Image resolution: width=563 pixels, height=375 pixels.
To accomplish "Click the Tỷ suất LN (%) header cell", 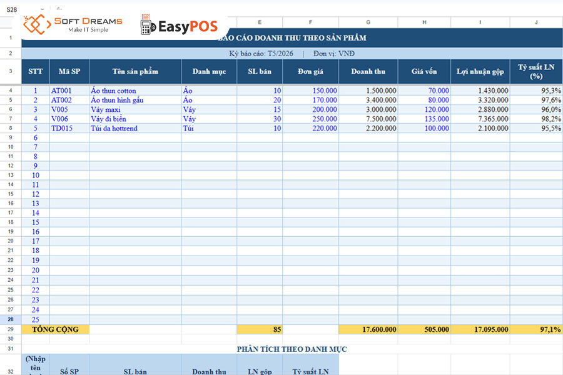I will (536, 71).
